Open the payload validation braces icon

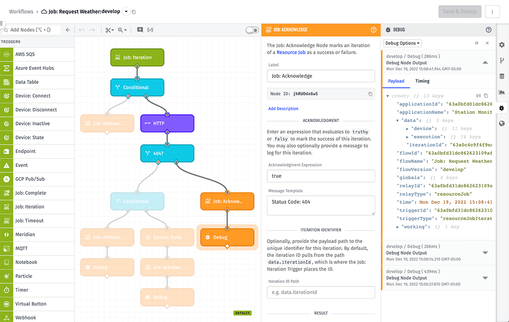[150, 30]
